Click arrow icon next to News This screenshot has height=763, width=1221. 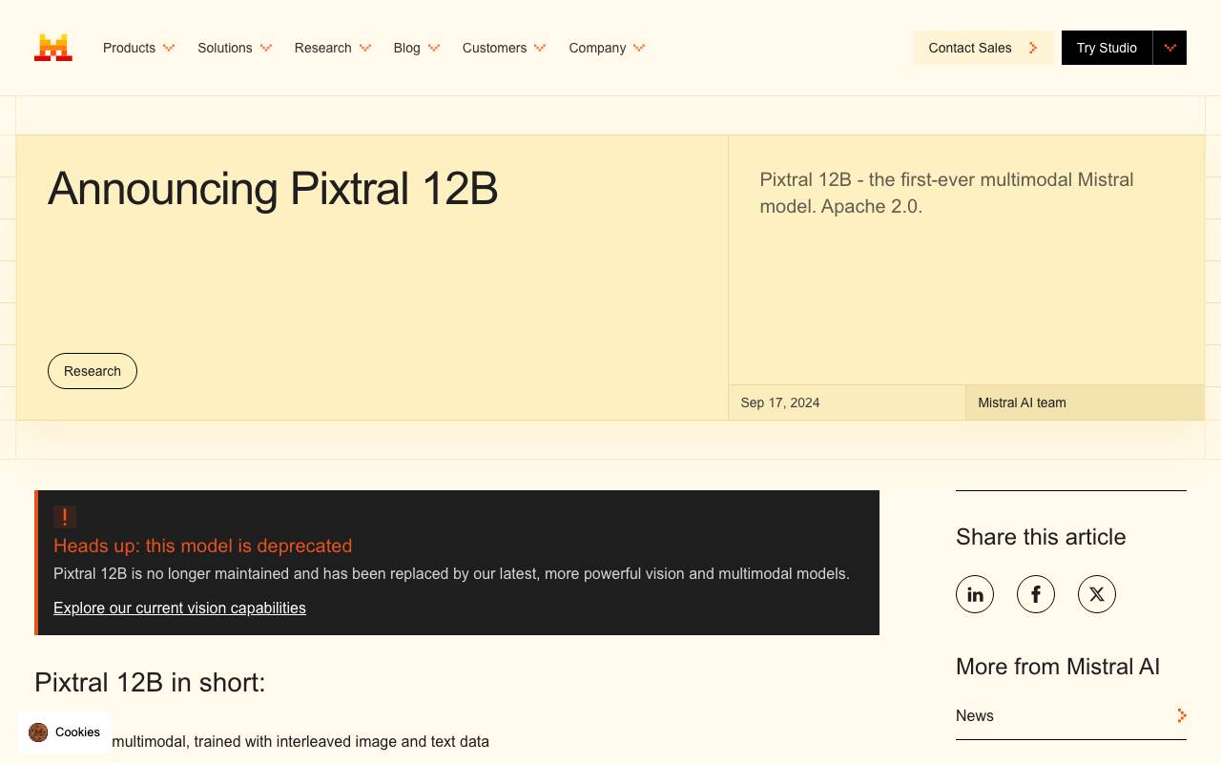click(1181, 715)
